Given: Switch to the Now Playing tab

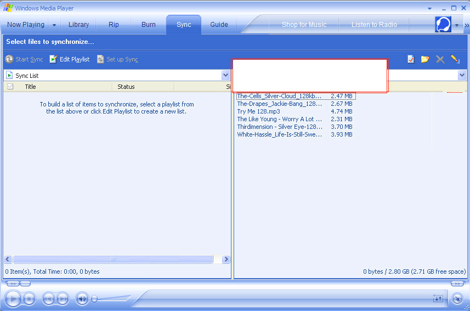Looking at the screenshot, I should coord(26,25).
